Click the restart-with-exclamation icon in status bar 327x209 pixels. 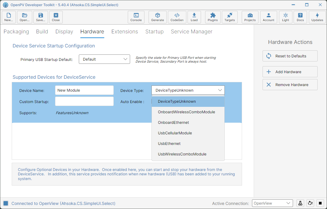(x=310, y=203)
